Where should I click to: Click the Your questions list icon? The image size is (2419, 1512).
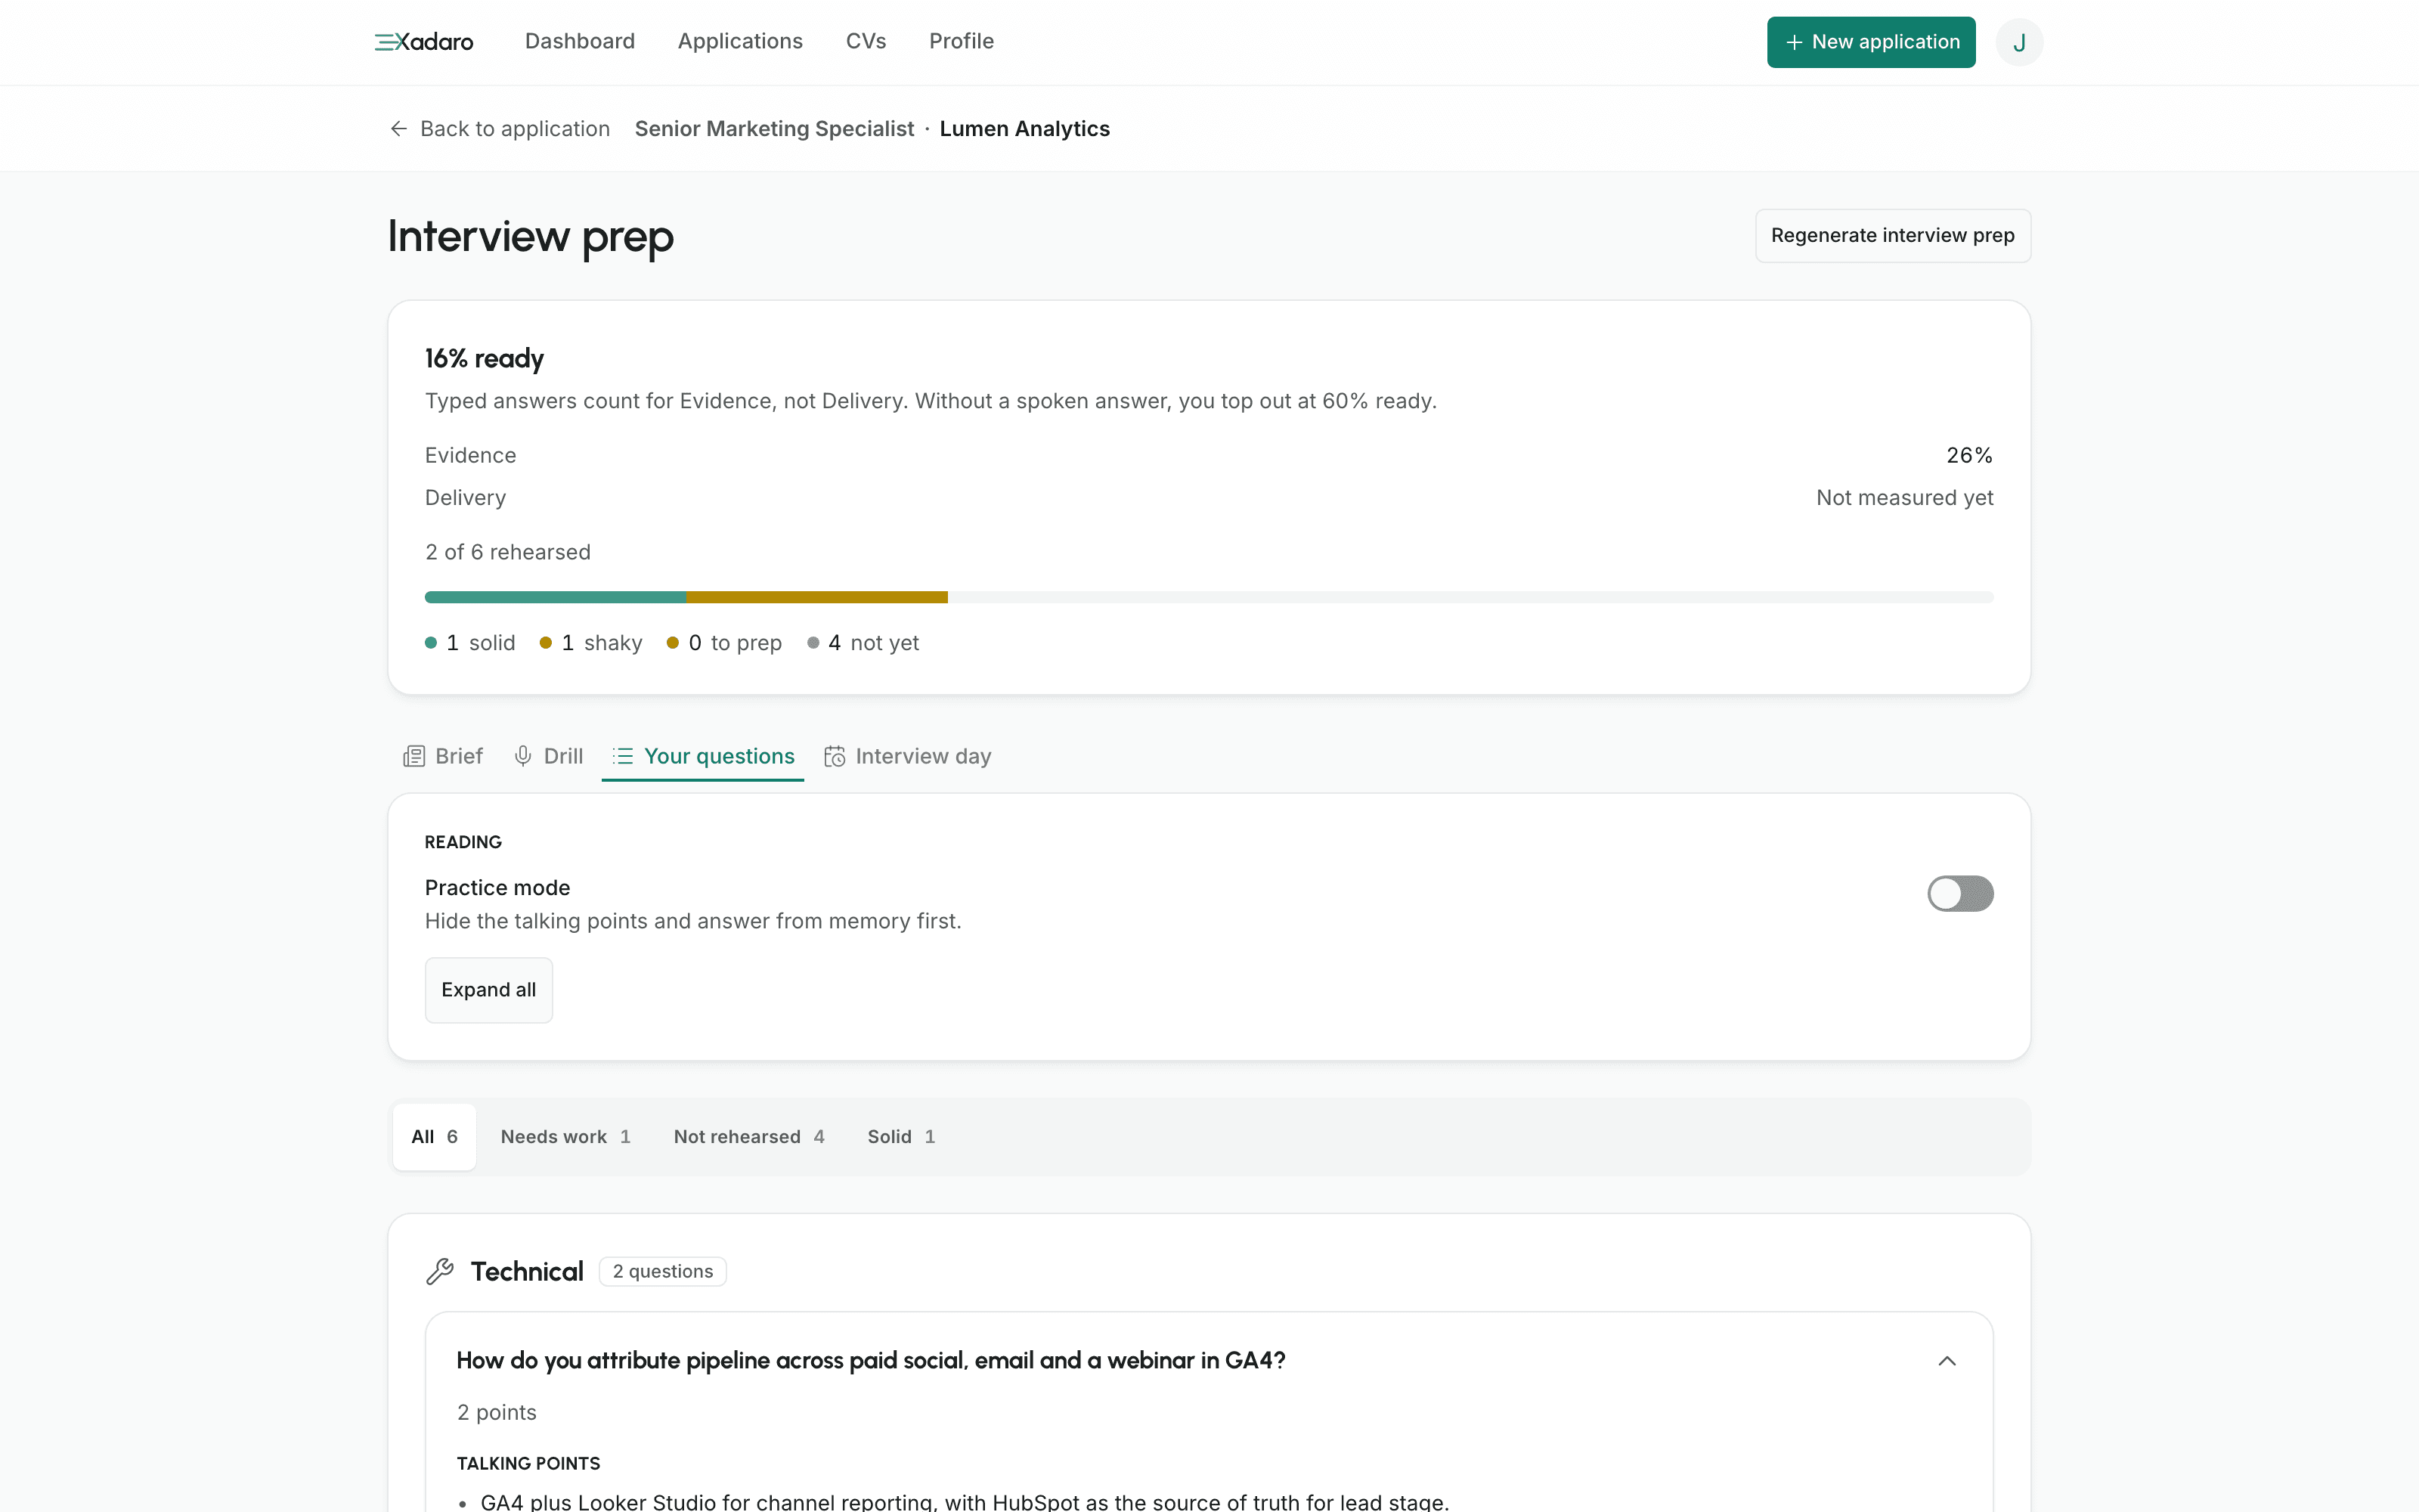[623, 756]
